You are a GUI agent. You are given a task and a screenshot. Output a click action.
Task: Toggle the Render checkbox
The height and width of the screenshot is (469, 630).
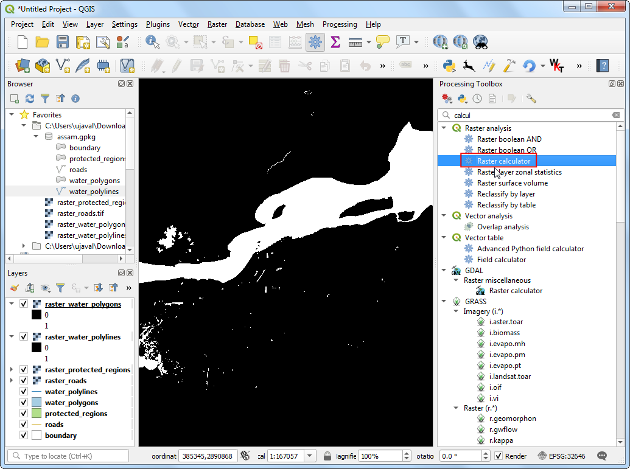[x=499, y=456]
